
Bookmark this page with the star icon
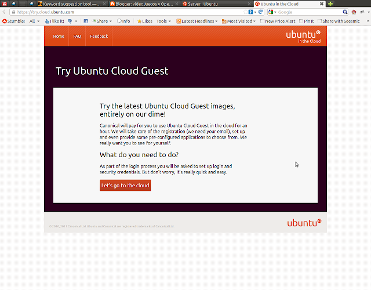click(246, 12)
